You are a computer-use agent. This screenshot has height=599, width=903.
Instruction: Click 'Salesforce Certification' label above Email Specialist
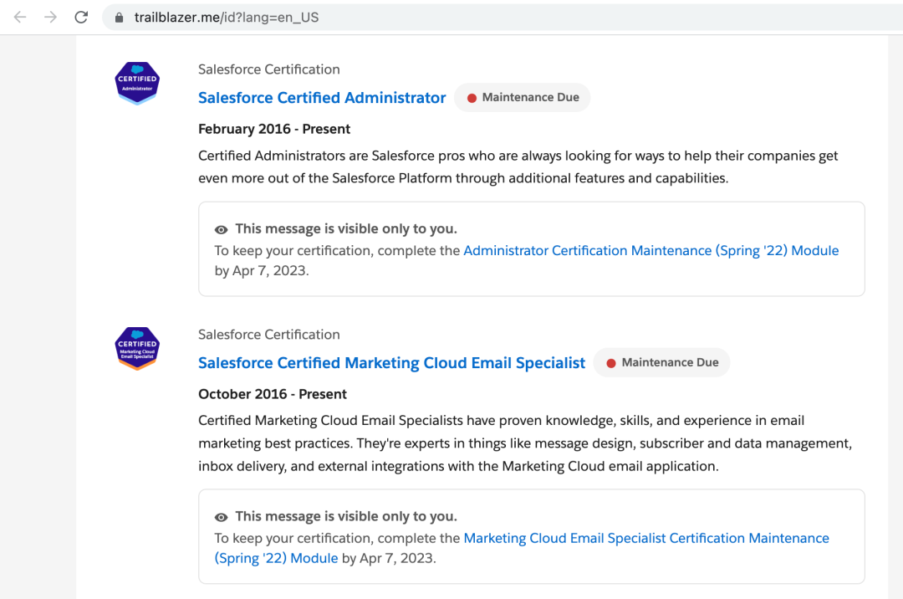[x=269, y=335]
